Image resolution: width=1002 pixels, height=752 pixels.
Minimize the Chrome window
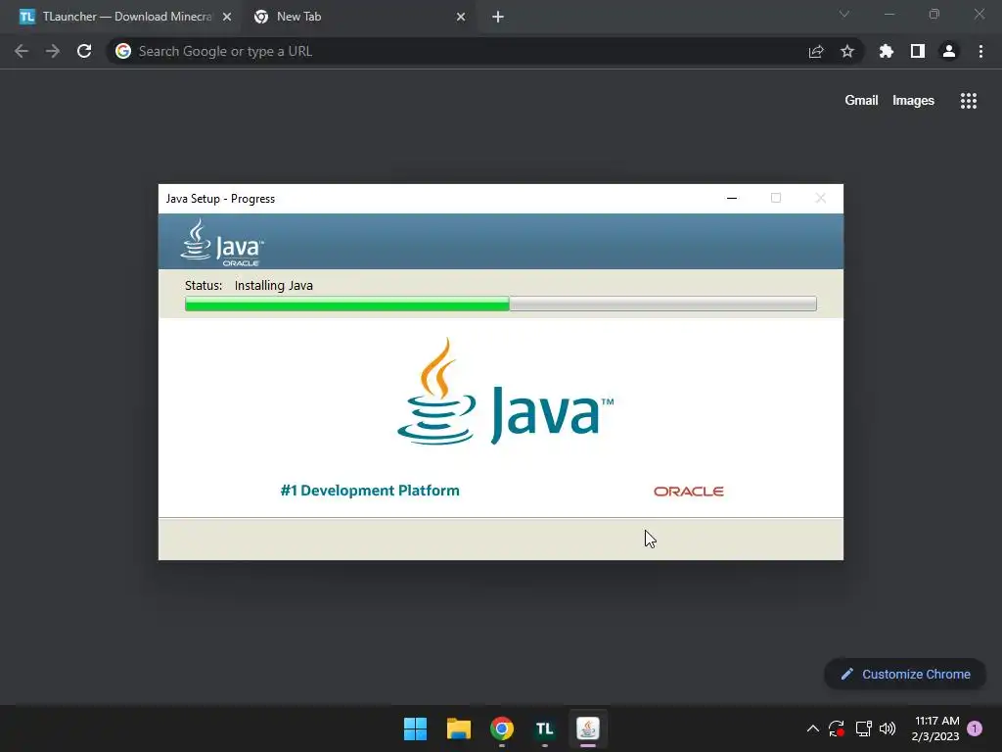tap(888, 14)
